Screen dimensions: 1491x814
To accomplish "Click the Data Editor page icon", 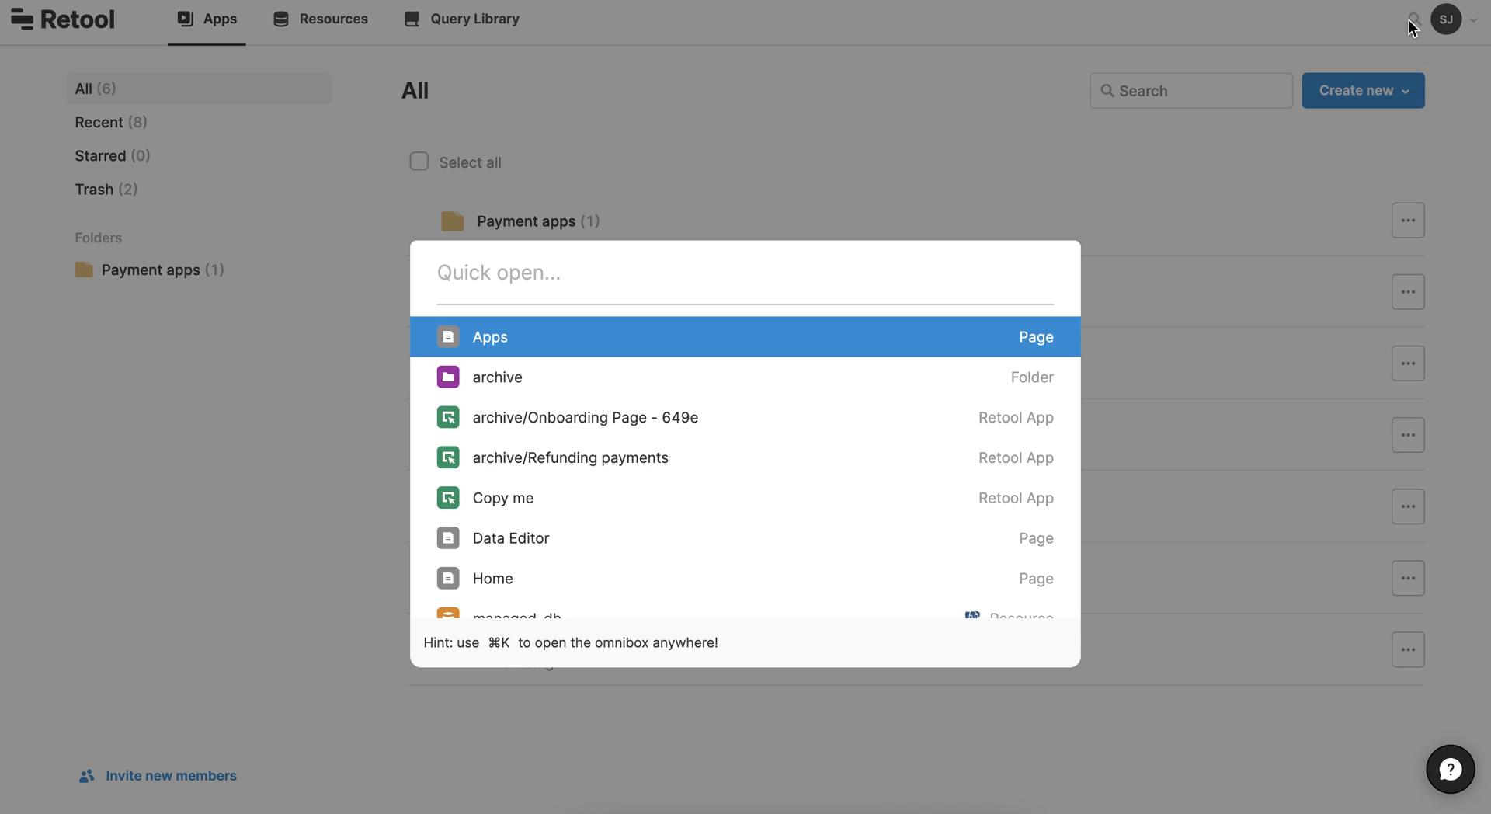I will [448, 539].
